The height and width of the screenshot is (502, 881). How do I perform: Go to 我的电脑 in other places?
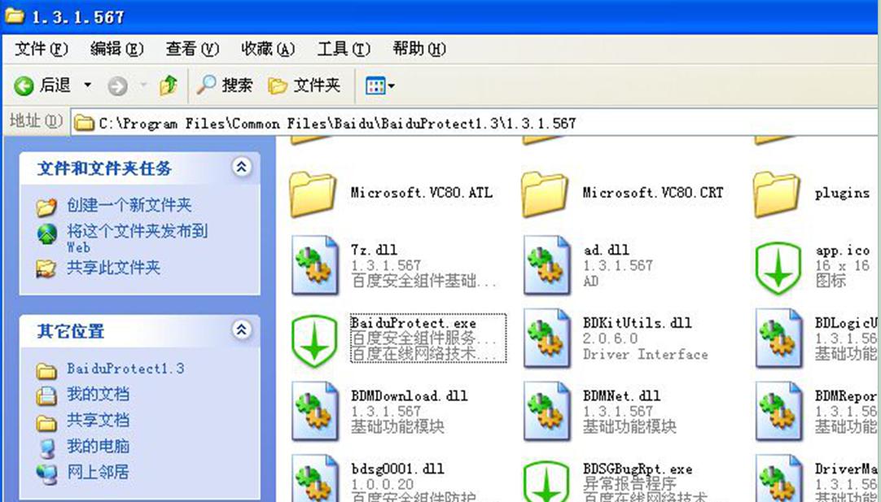98,446
